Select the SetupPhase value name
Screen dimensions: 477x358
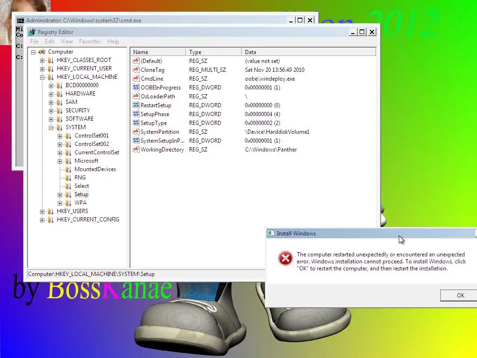(x=155, y=114)
